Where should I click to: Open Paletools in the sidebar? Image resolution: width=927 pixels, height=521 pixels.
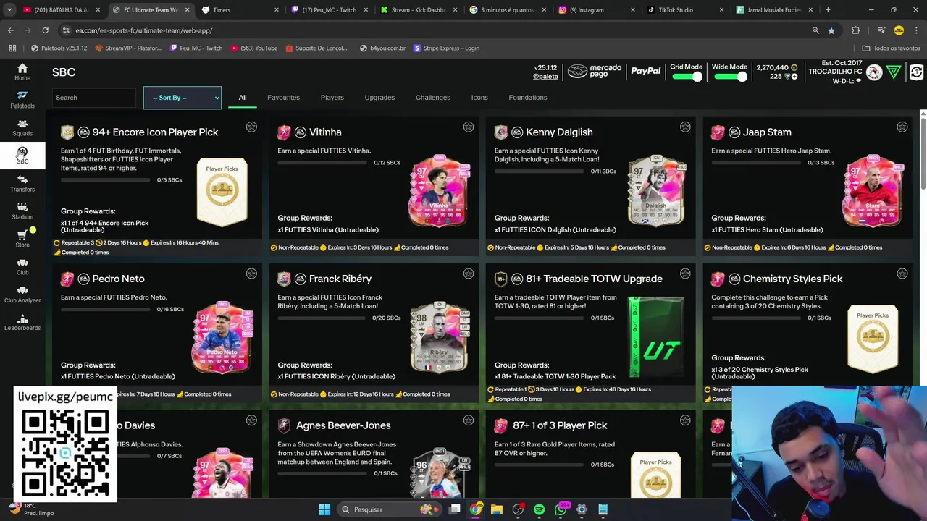tap(22, 100)
